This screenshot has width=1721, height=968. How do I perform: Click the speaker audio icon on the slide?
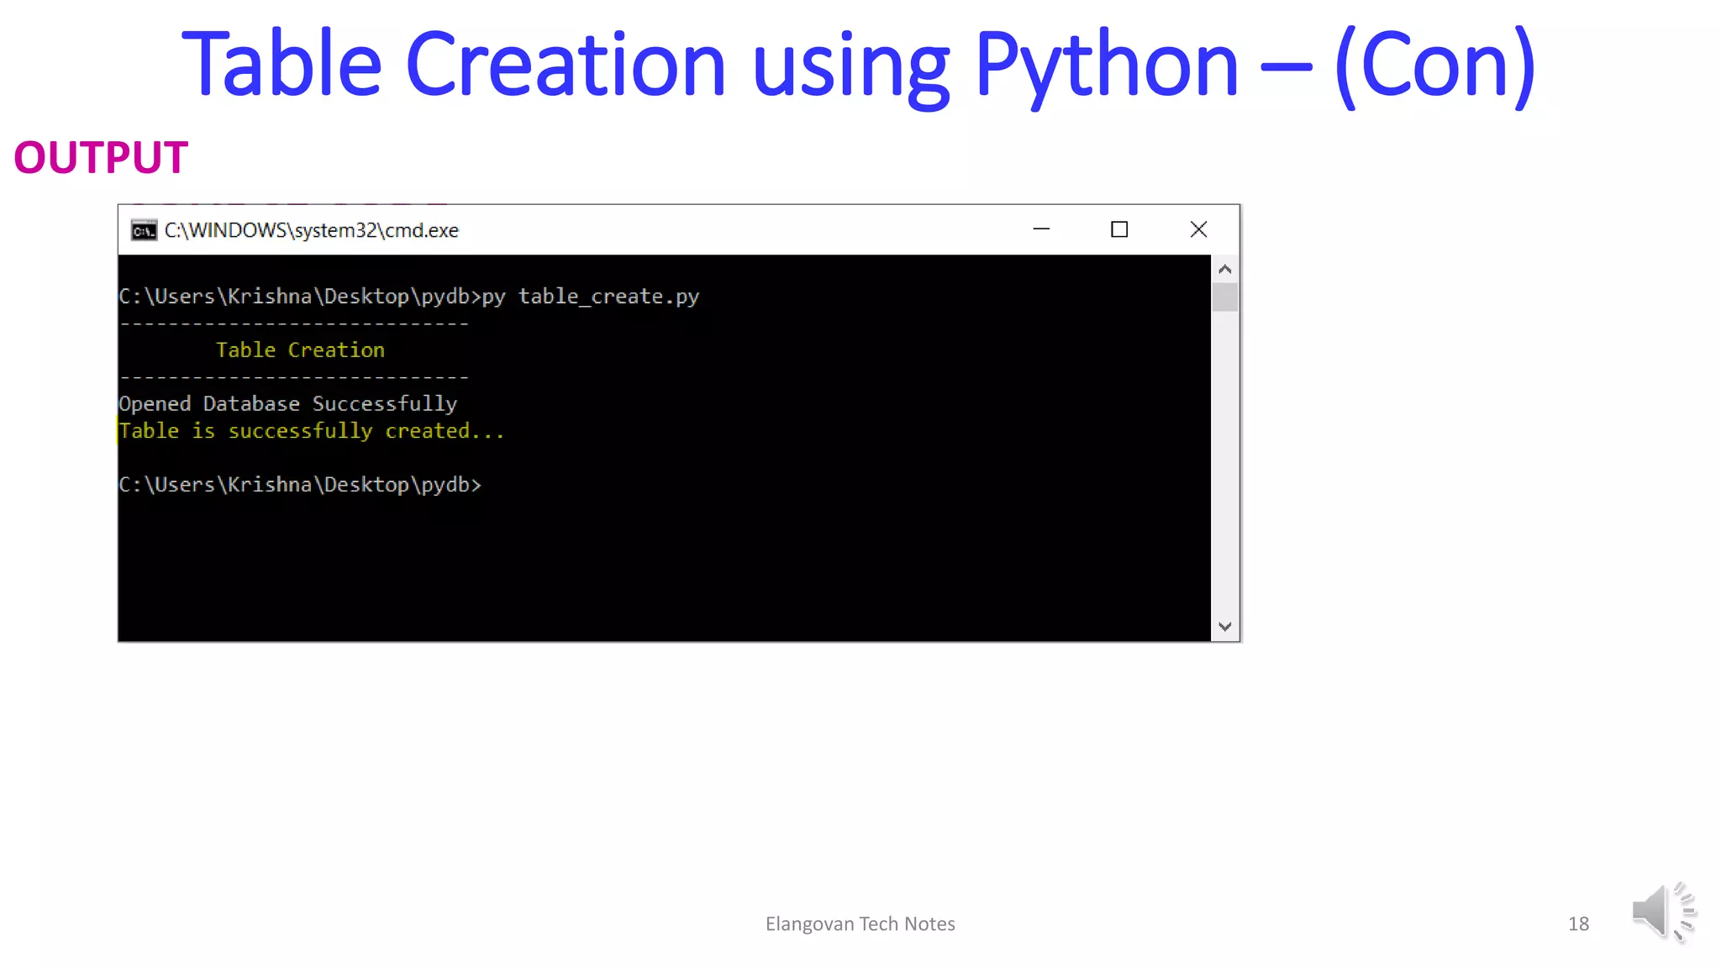[1664, 912]
